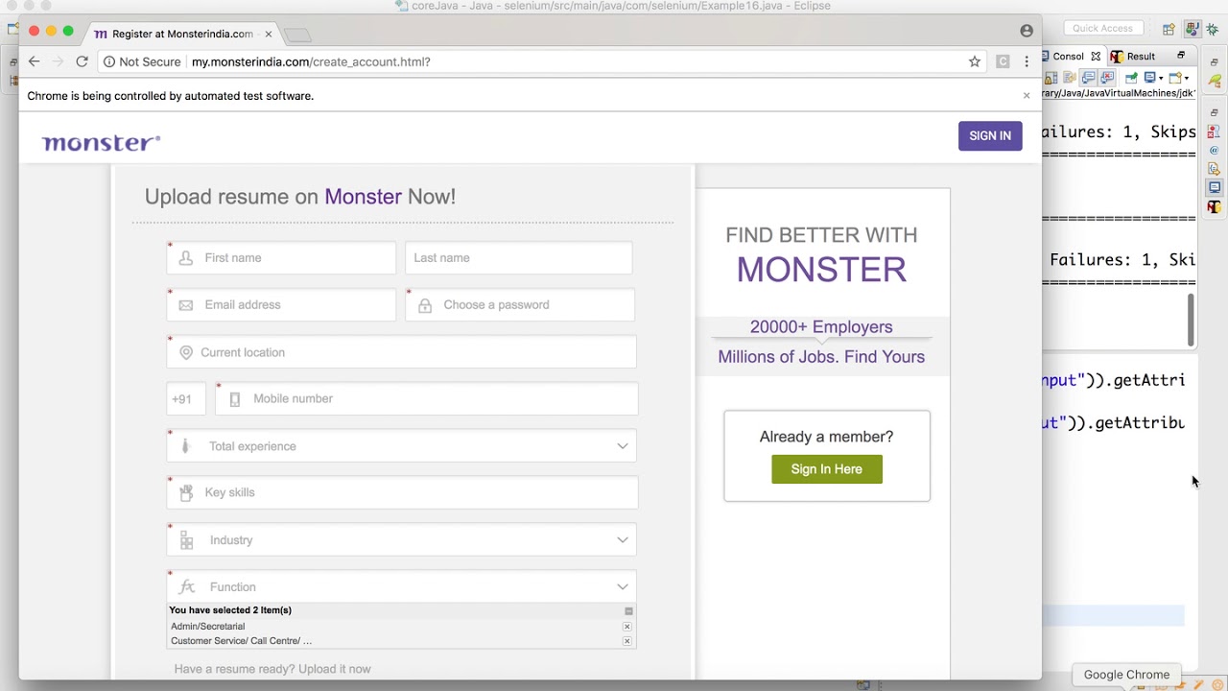Switch to the Debug perspective in Eclipse
Viewport: 1228px width, 691px height.
click(x=1213, y=30)
